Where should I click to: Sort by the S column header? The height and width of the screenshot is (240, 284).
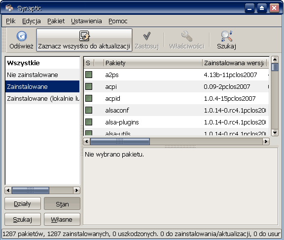click(x=89, y=63)
